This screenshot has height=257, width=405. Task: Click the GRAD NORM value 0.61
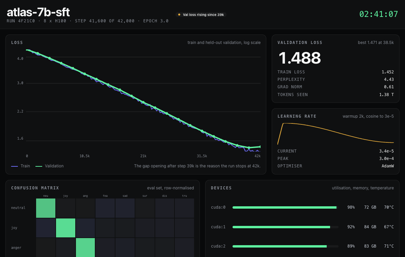click(x=389, y=87)
